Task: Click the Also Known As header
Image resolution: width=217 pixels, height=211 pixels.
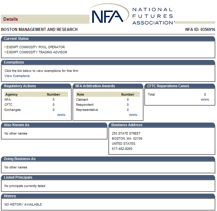Action: point(16,125)
